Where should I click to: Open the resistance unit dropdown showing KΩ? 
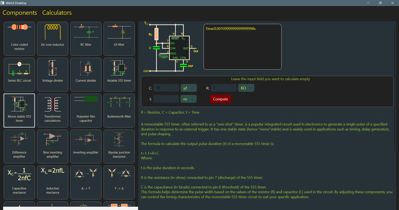(x=246, y=88)
